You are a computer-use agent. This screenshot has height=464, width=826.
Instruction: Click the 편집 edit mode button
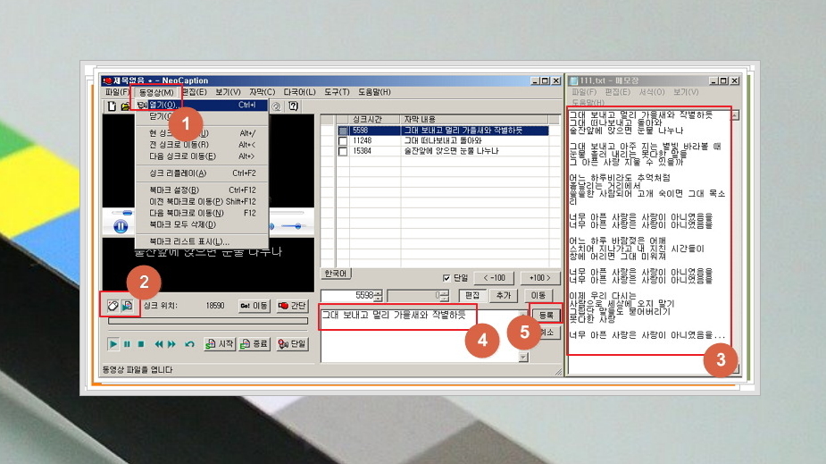point(472,295)
